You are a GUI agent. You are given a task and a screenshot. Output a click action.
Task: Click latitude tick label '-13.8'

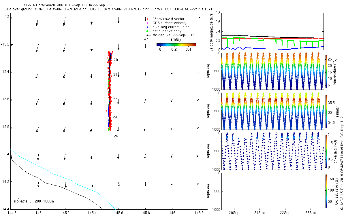click(6, 127)
